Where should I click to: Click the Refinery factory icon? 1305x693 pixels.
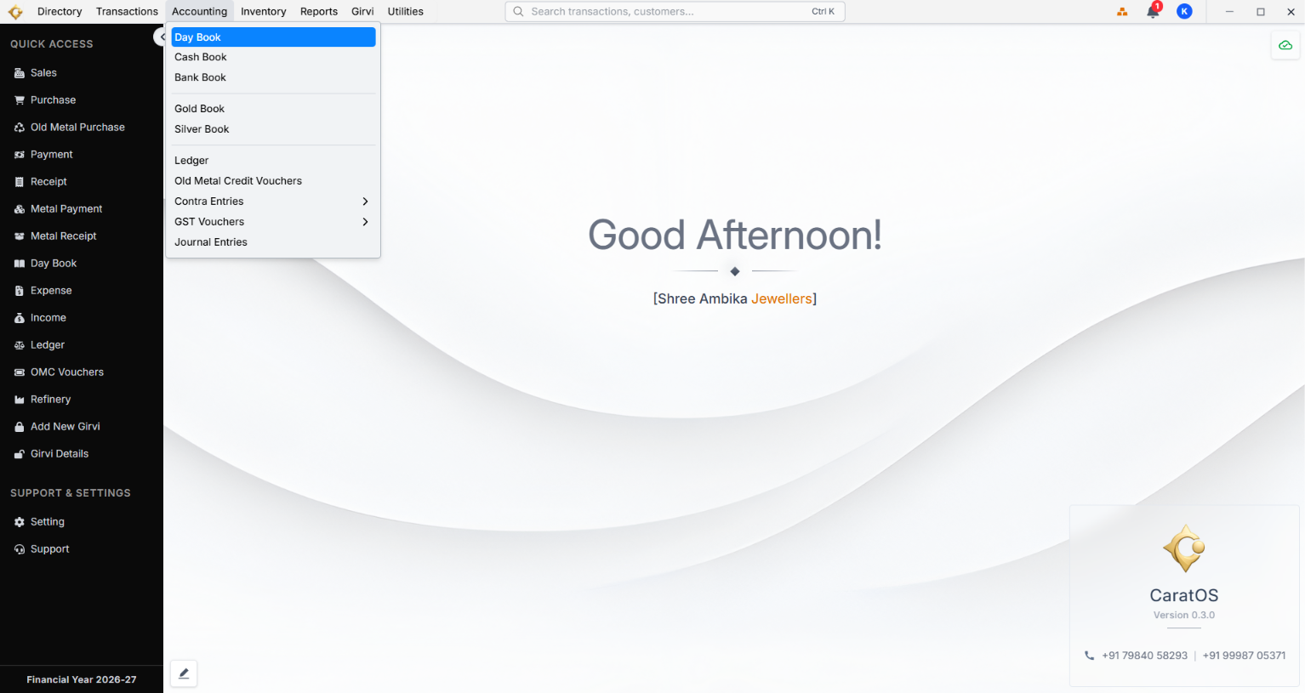click(20, 400)
